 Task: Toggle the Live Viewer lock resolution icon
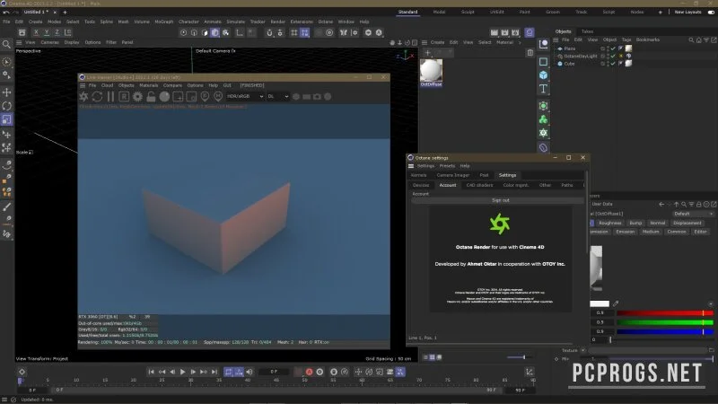[151, 97]
